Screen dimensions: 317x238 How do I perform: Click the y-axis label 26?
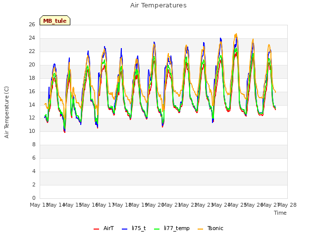32,24
